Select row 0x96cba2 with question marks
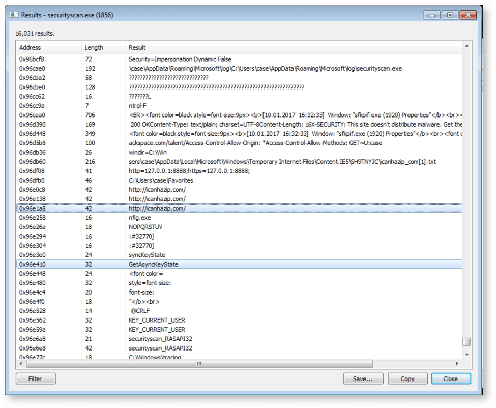Screen dimensions: 496x408 (239, 78)
